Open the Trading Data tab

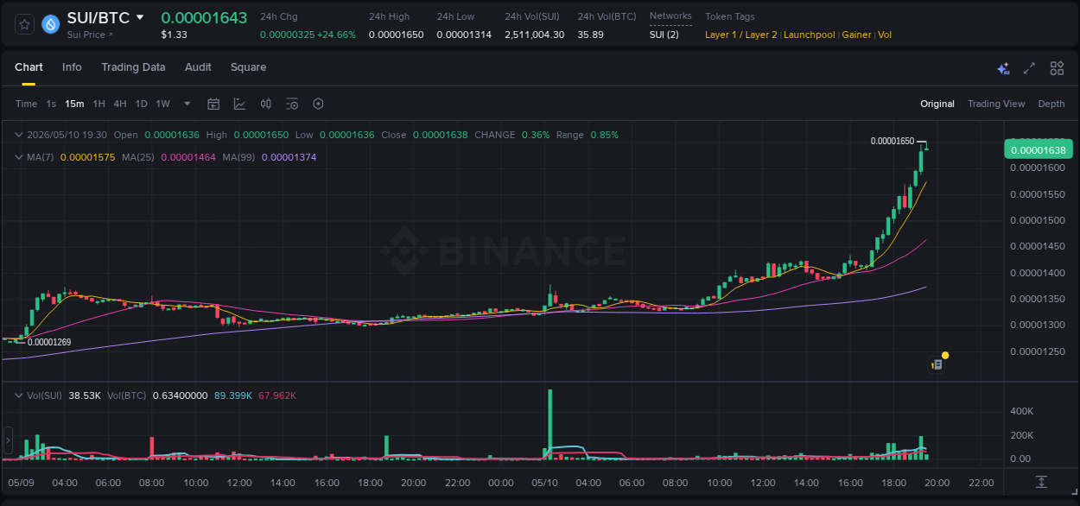point(133,67)
